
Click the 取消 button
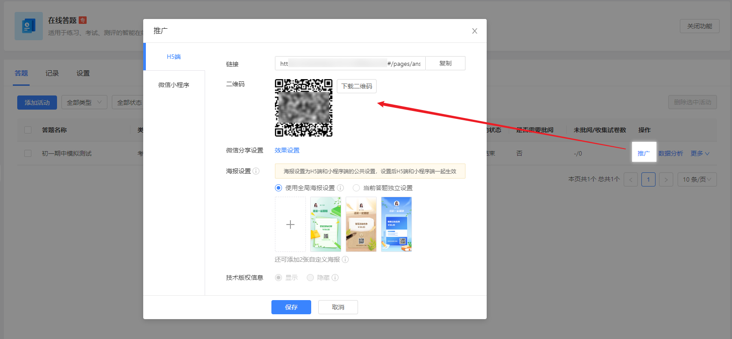[x=338, y=307]
